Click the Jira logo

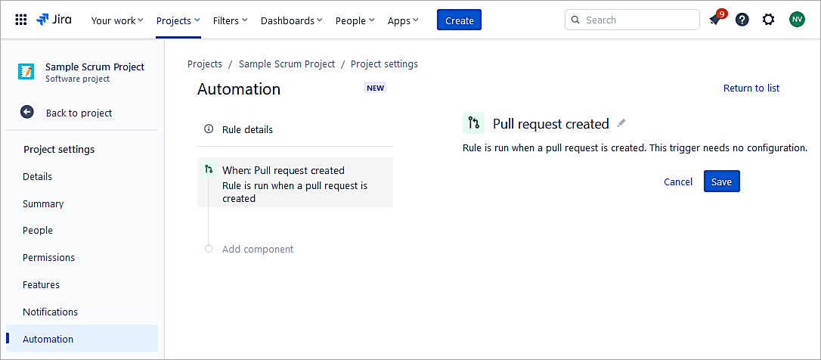click(54, 20)
